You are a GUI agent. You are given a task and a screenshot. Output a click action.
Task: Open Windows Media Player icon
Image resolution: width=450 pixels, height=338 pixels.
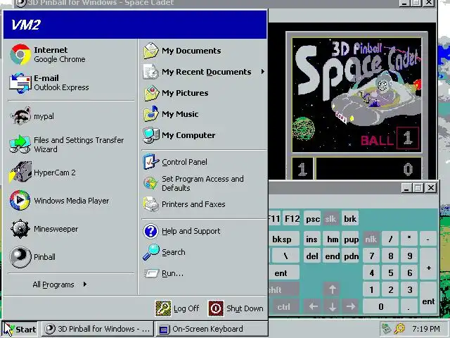[20, 200]
